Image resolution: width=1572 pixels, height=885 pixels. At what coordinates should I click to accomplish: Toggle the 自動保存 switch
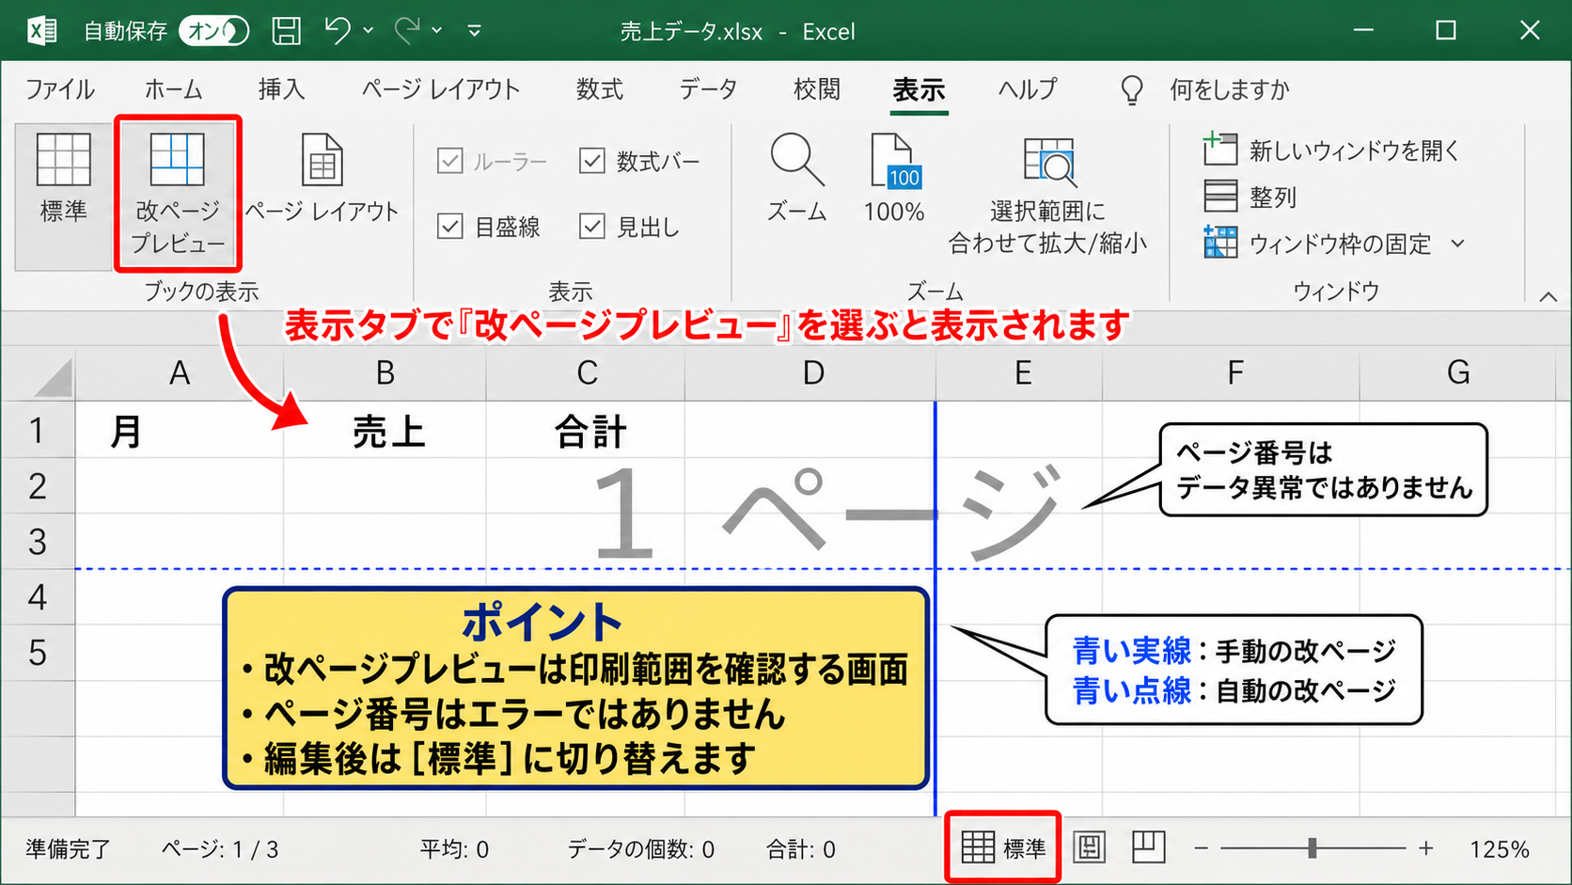214,31
